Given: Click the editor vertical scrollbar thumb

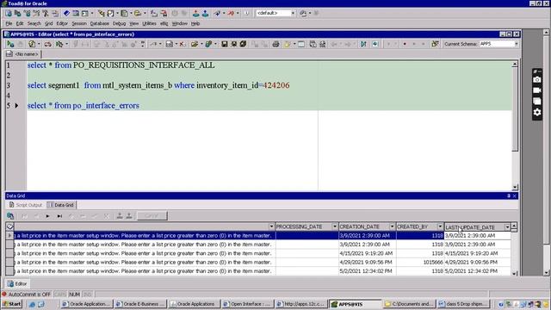Looking at the screenshot, I should (x=515, y=109).
